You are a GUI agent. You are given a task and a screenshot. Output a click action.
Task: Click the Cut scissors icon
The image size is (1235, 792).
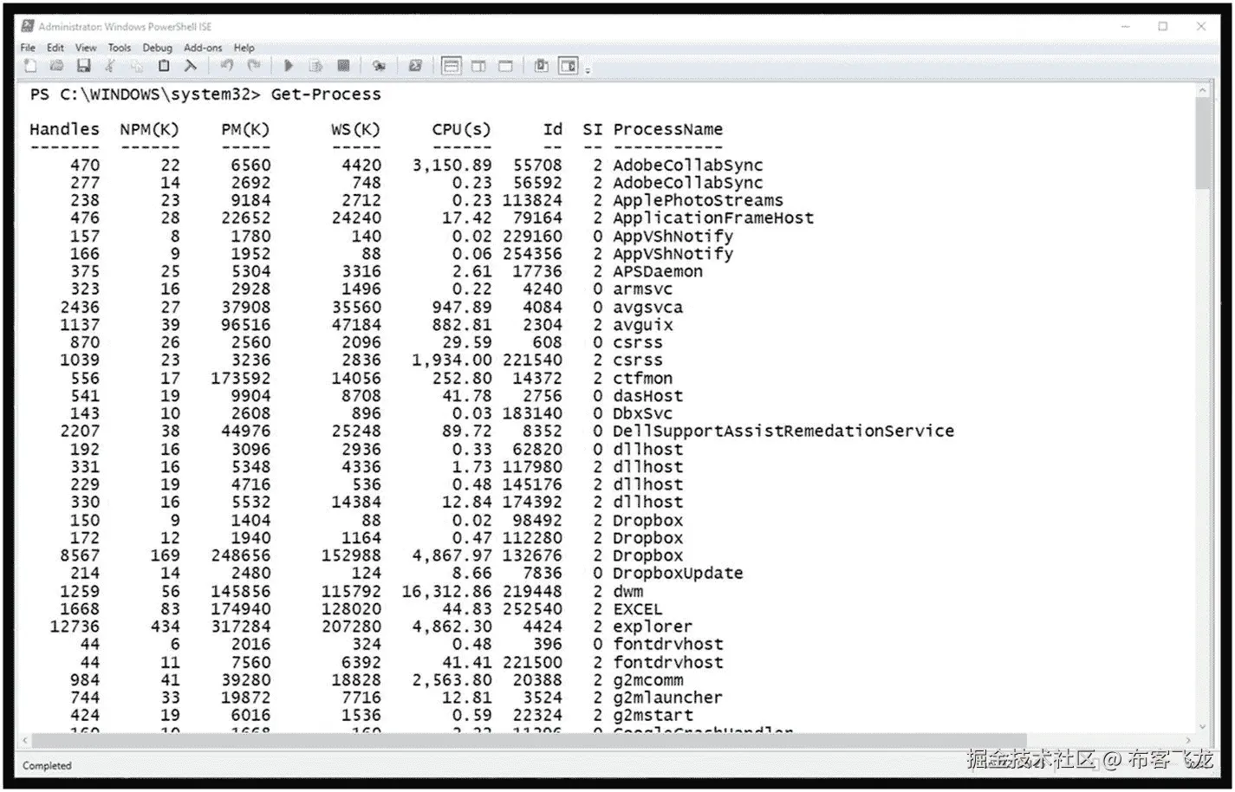tap(110, 66)
